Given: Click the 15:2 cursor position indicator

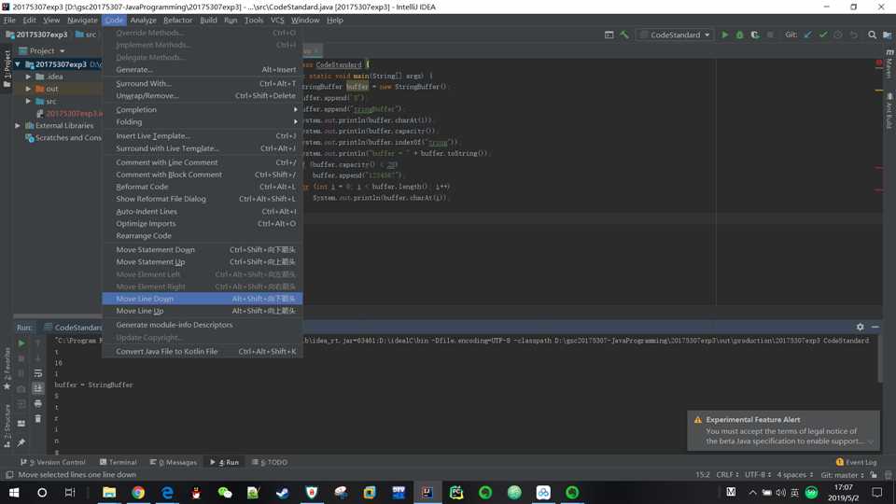Looking at the screenshot, I should (x=702, y=475).
